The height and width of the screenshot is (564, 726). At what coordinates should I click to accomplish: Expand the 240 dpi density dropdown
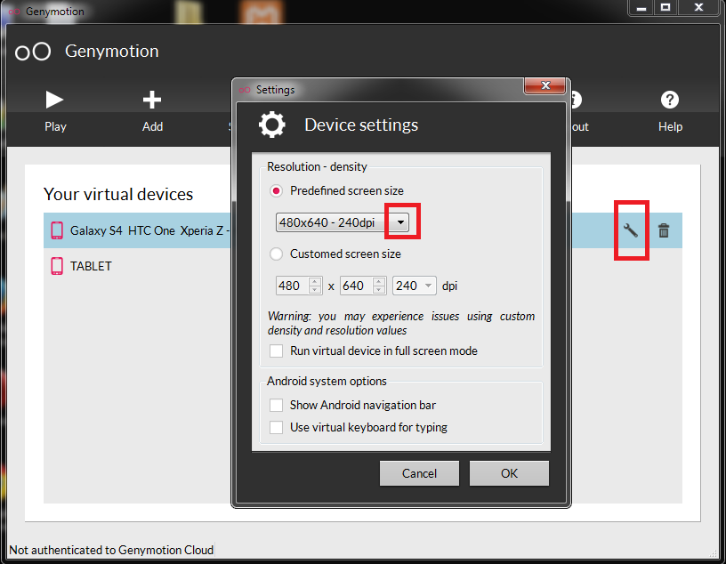click(x=430, y=286)
